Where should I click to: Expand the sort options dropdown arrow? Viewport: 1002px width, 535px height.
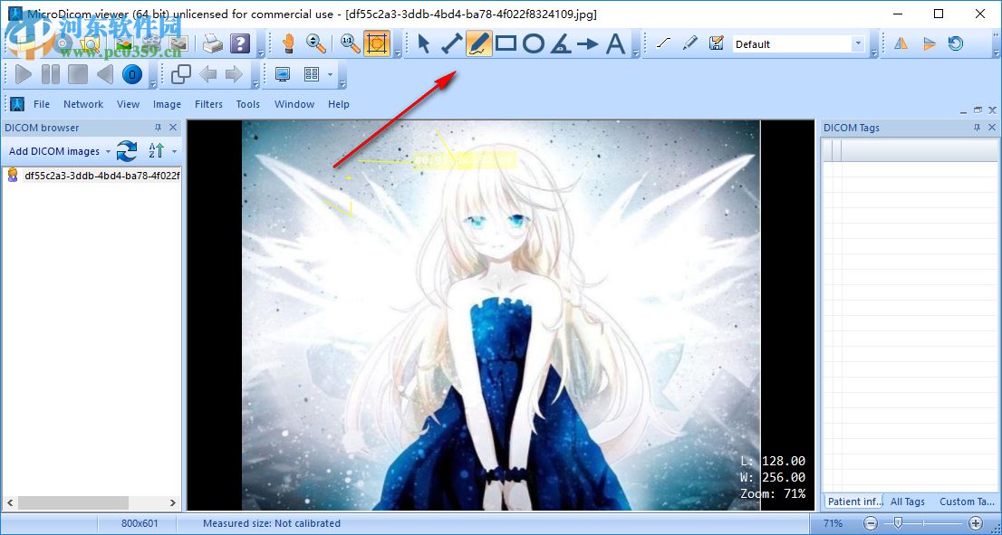pyautogui.click(x=175, y=152)
